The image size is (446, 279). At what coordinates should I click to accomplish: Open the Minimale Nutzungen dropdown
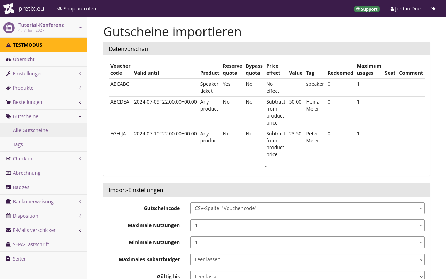307,242
